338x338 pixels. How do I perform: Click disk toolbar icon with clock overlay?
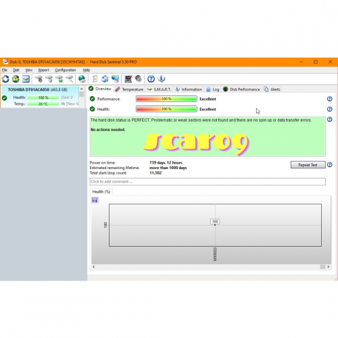(49, 79)
